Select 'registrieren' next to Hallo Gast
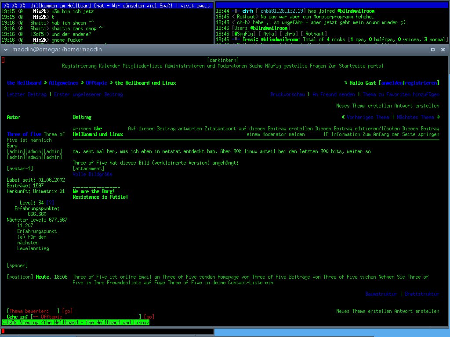This screenshot has height=337, width=450. pos(421,83)
